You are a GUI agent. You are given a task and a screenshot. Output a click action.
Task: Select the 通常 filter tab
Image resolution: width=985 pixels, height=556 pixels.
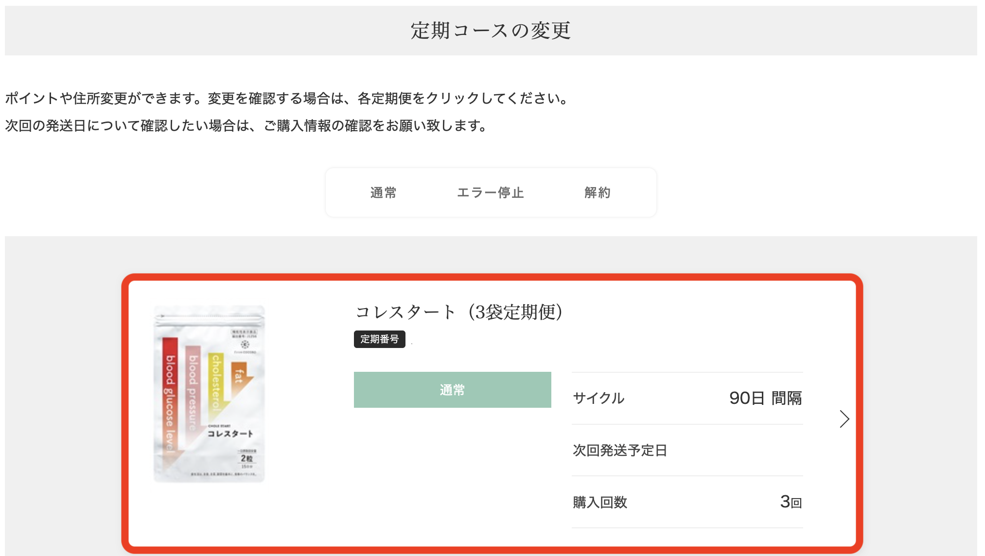[383, 193]
